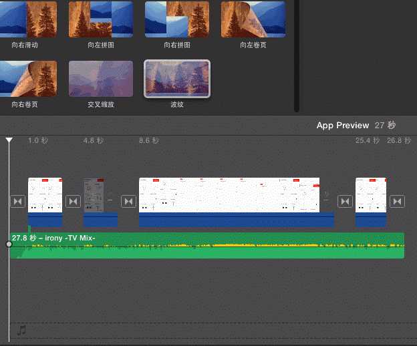417x346 pixels.
Task: Select the 向右卷页 transition thumbnail
Action: [29, 79]
